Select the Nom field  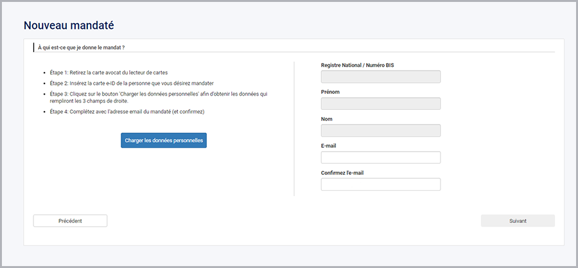tap(381, 130)
